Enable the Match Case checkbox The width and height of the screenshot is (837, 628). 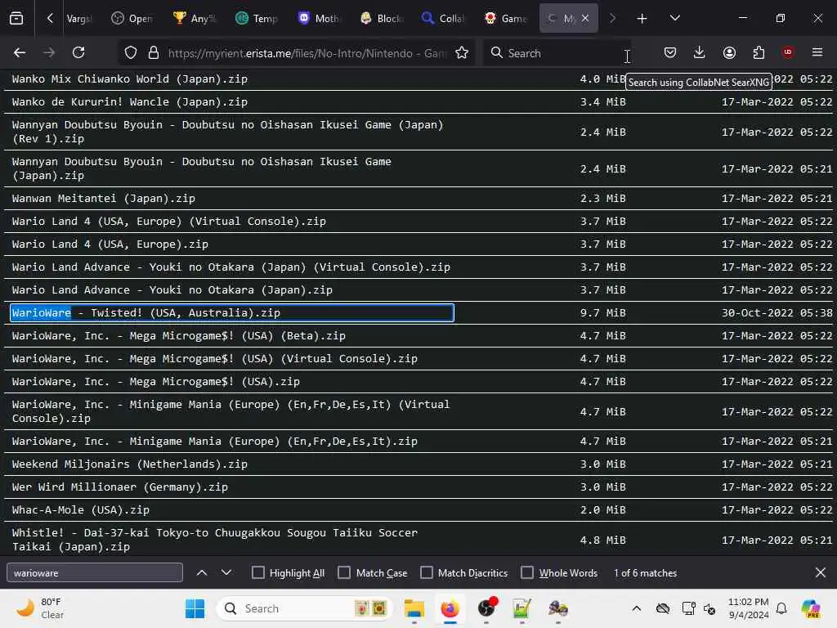pyautogui.click(x=344, y=572)
